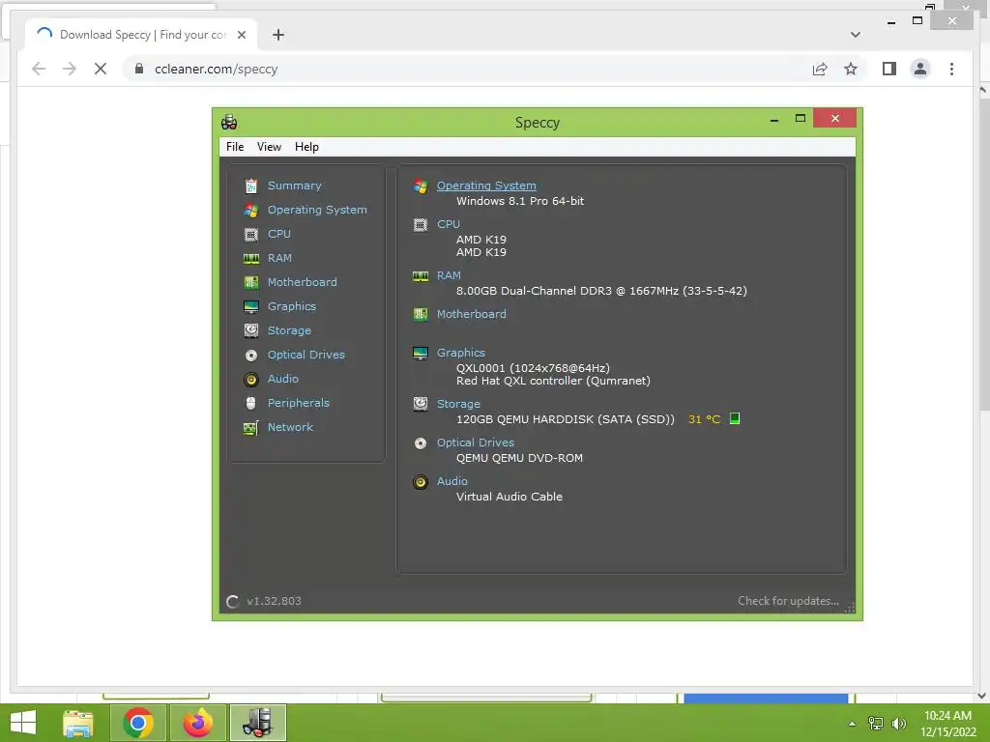Select Graphics label in the sidebar
The image size is (990, 742).
click(x=292, y=306)
